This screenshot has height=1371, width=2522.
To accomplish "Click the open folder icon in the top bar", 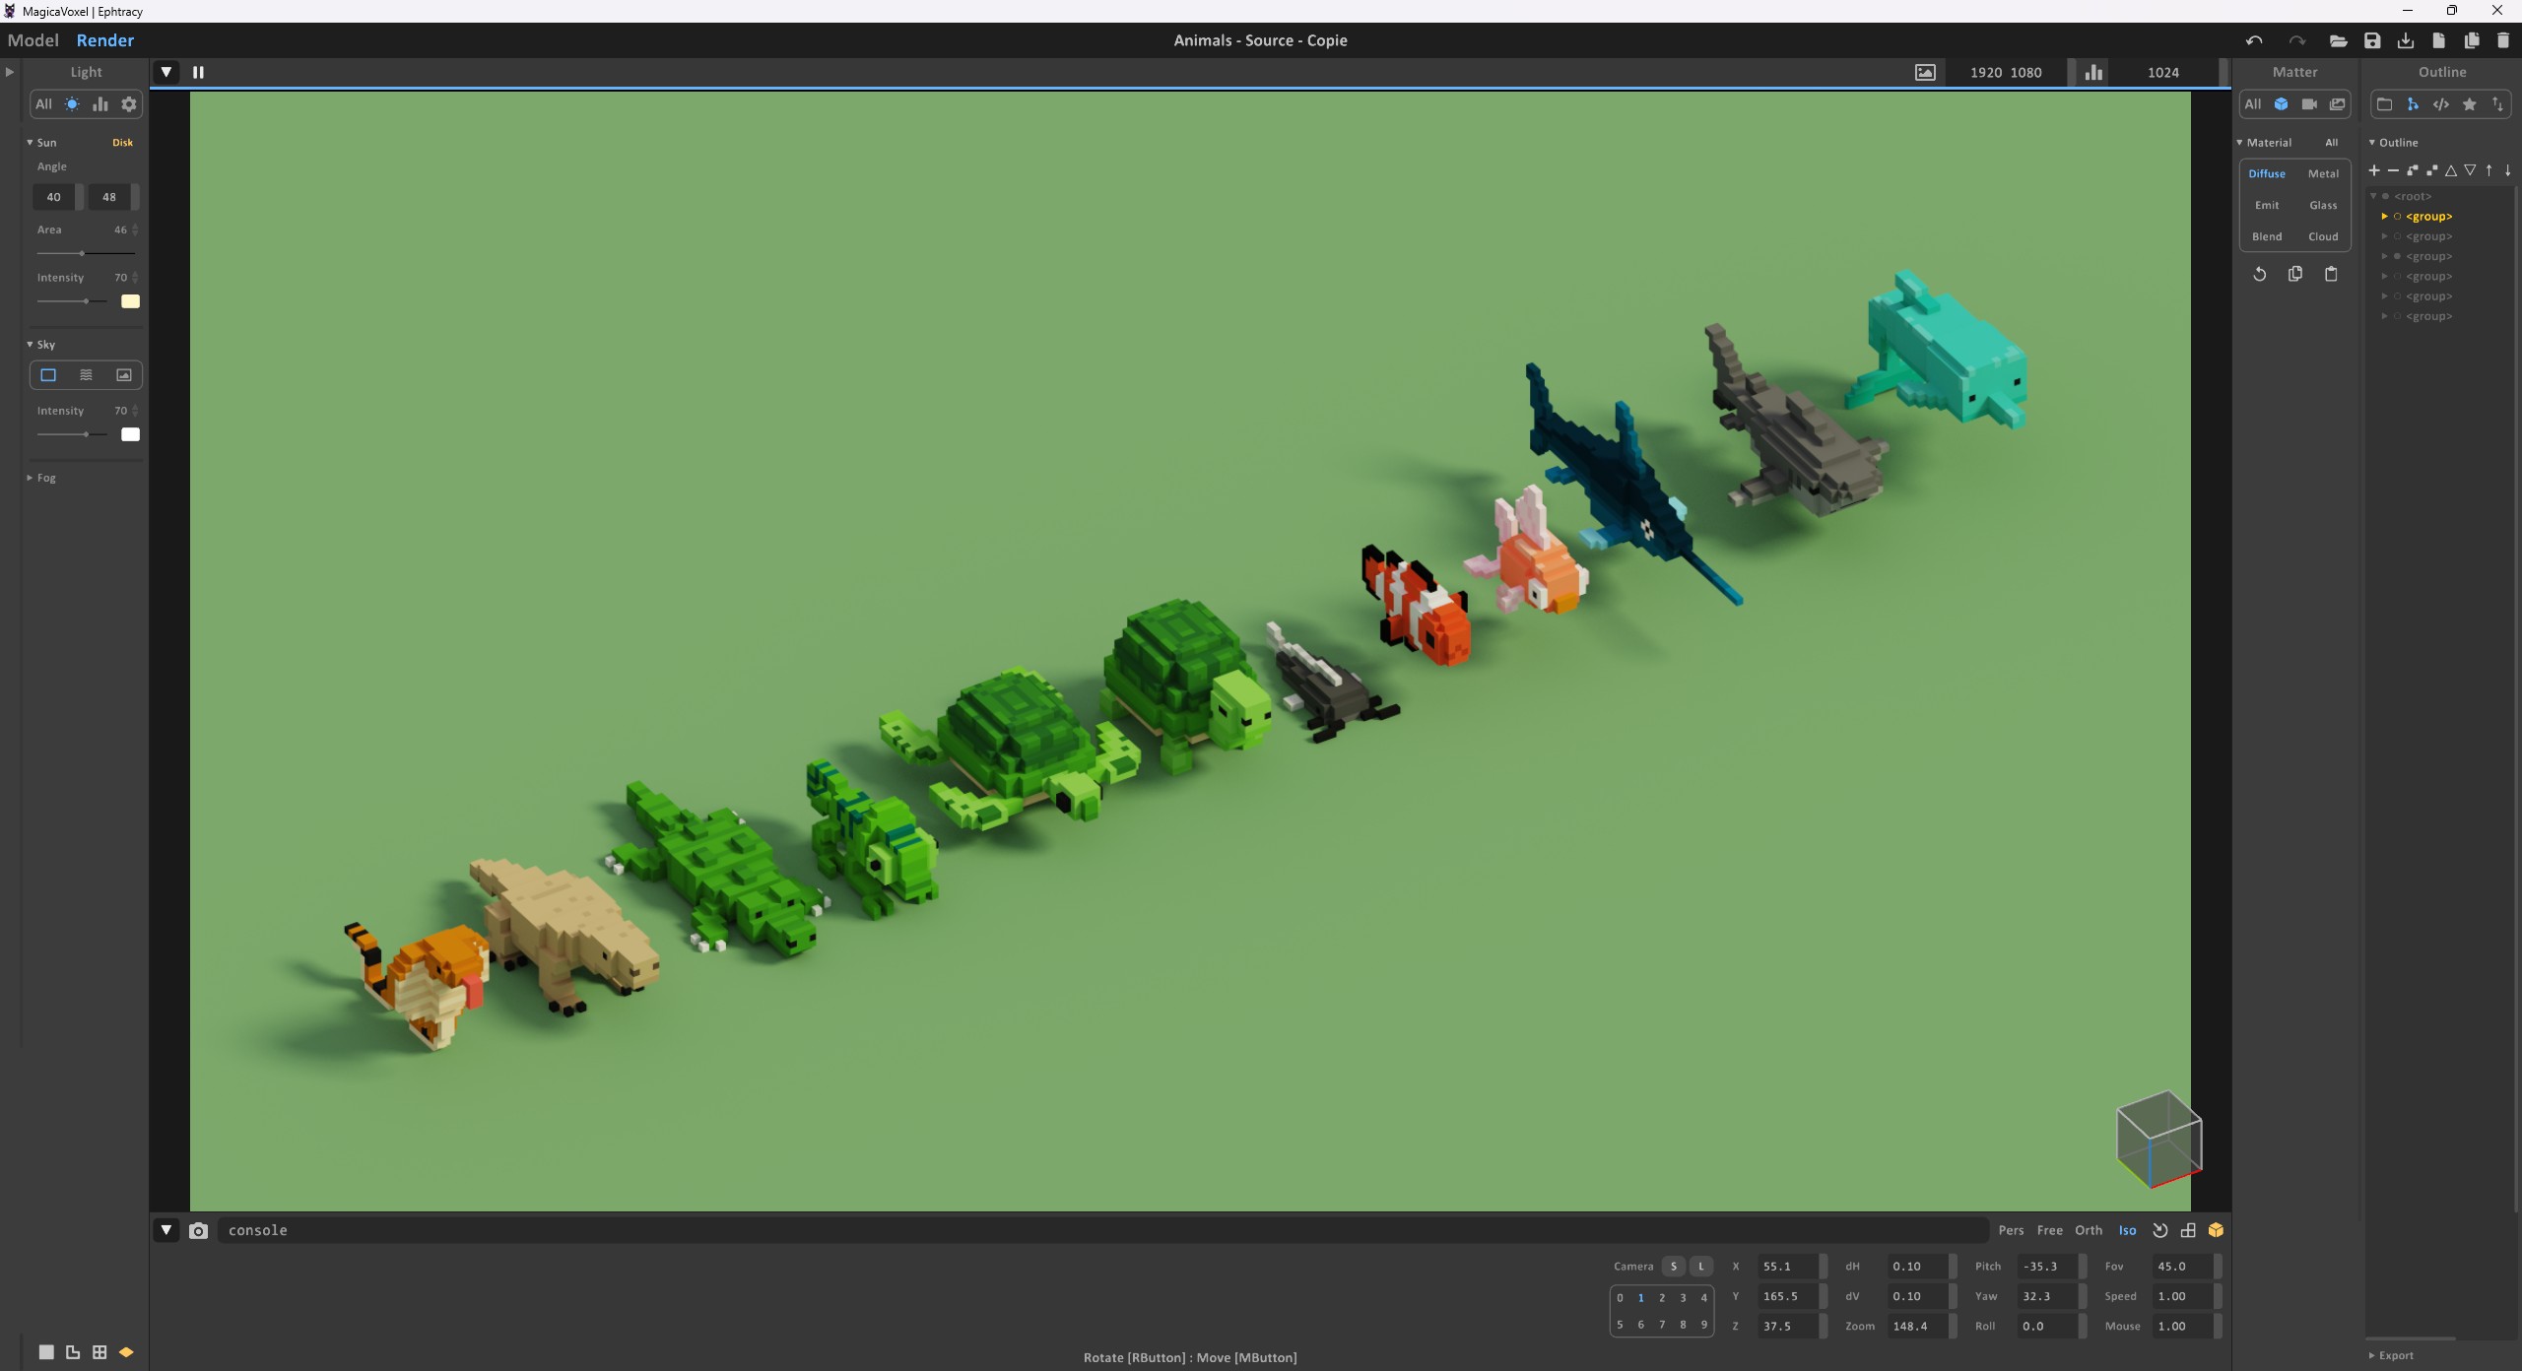I will pos(2338,40).
